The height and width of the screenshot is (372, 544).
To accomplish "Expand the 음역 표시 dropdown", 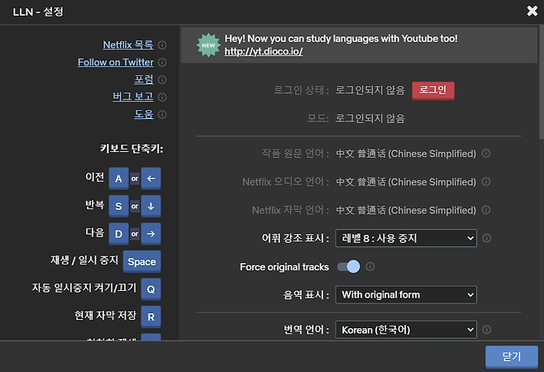I will coord(406,294).
